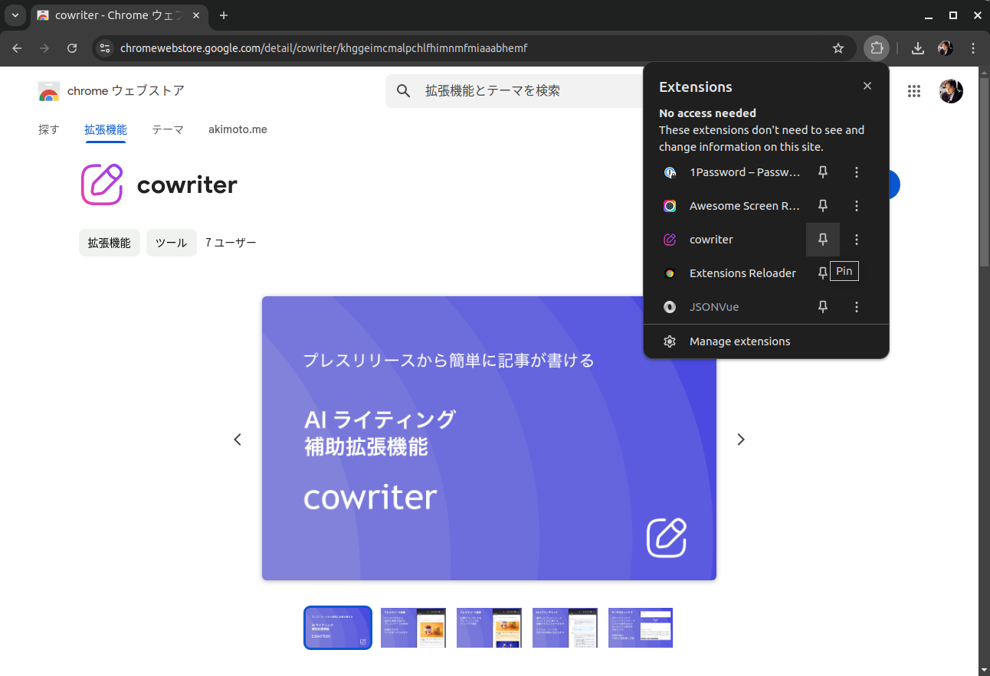Show previous screenshot with left arrow
The height and width of the screenshot is (676, 990).
point(238,439)
